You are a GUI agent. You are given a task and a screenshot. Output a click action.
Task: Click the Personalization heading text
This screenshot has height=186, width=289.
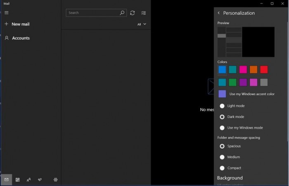[x=239, y=13]
